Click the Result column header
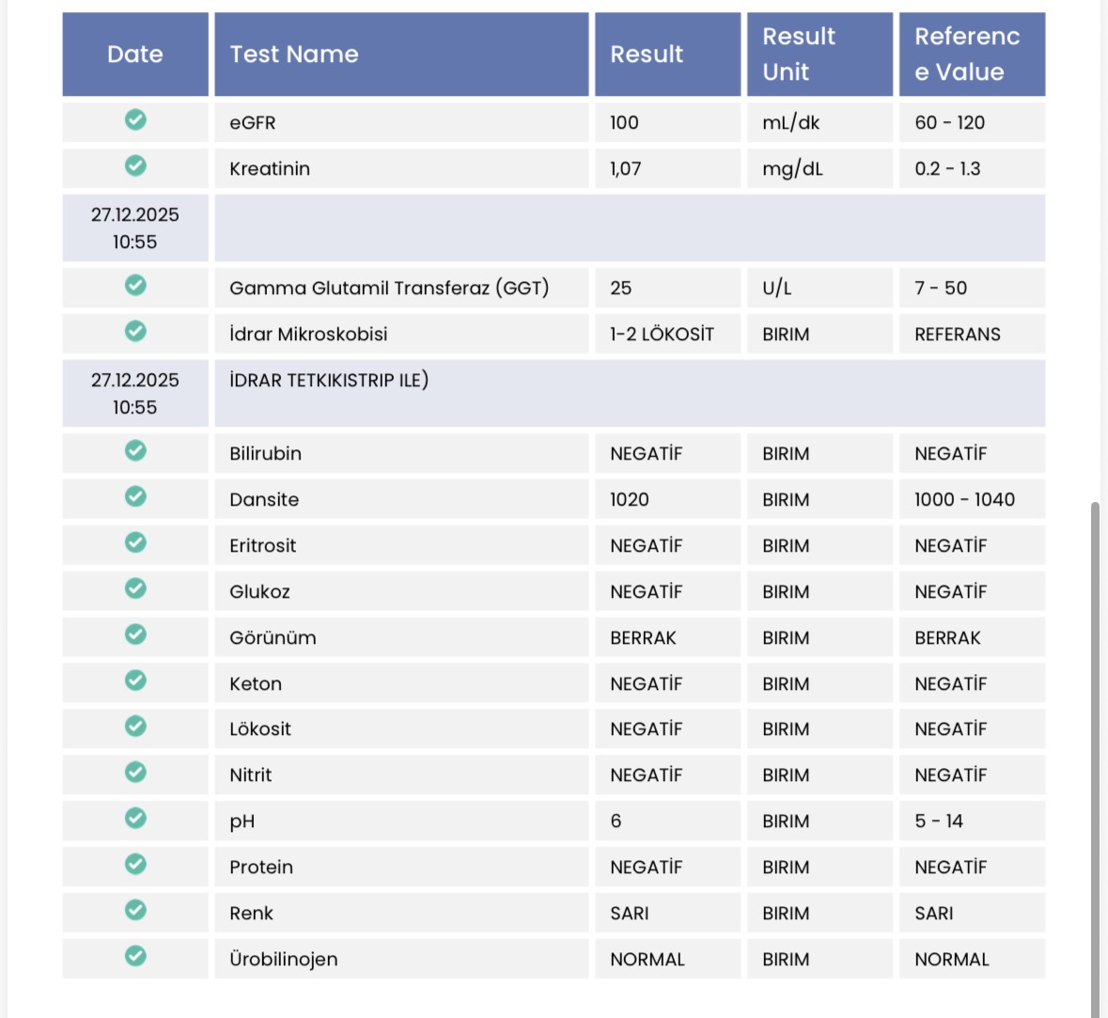The height and width of the screenshot is (1018, 1108). [647, 55]
